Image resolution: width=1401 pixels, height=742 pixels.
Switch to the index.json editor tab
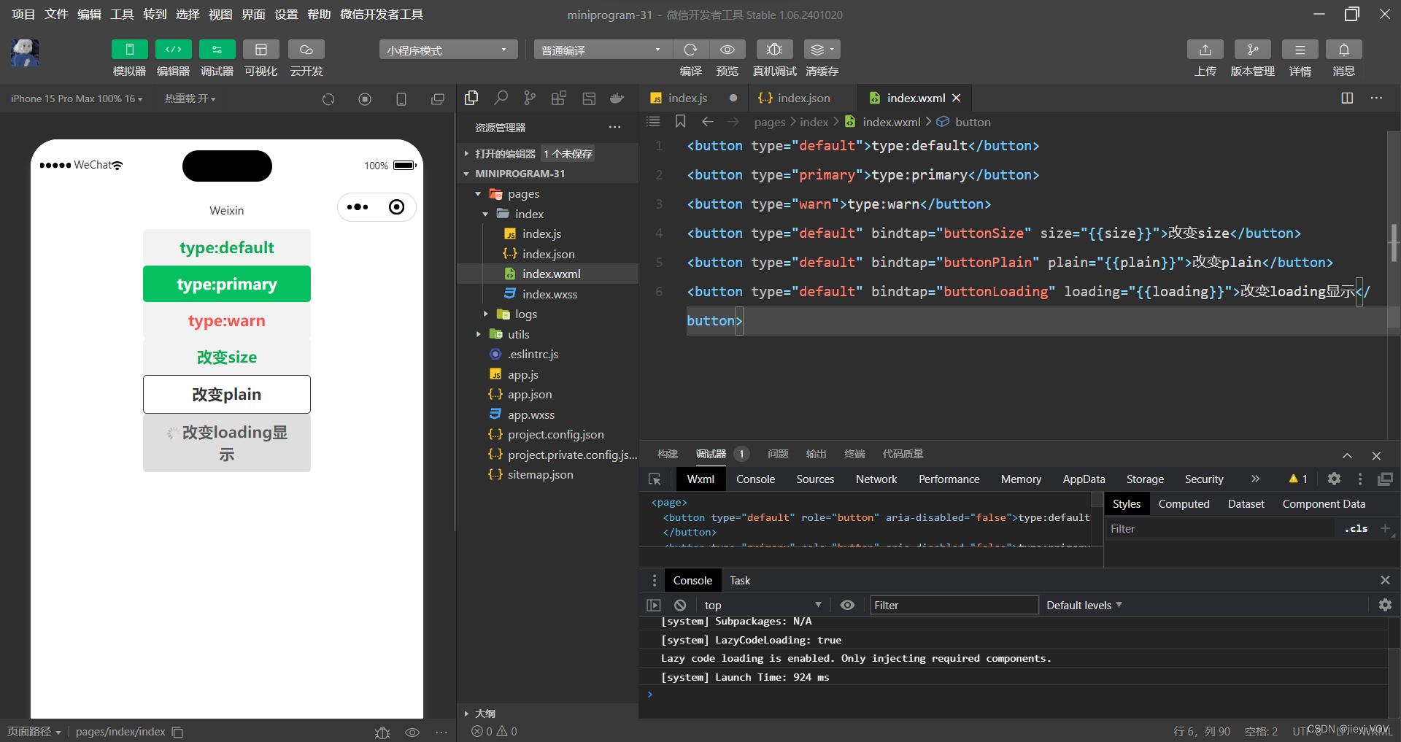tap(803, 98)
